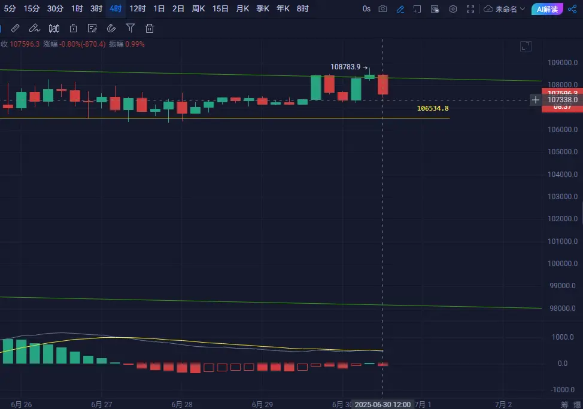
Task: Switch to the 30分 timeframe
Action: (55, 8)
